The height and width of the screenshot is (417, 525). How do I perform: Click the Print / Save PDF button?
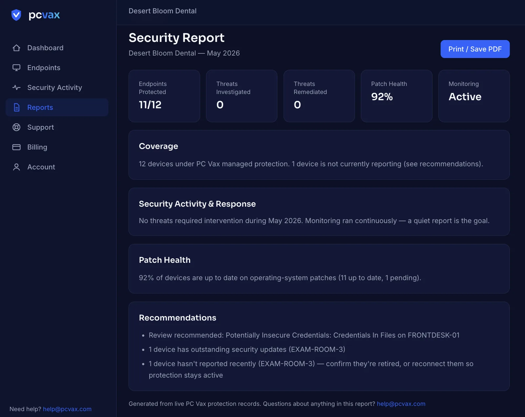(x=475, y=49)
